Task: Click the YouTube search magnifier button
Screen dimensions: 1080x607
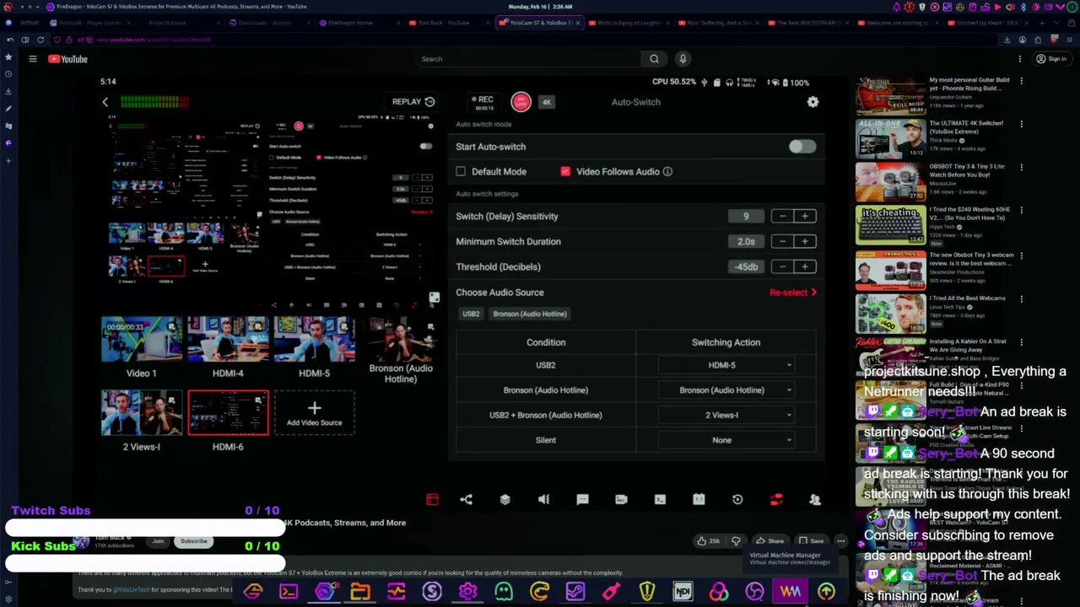Action: coord(654,59)
